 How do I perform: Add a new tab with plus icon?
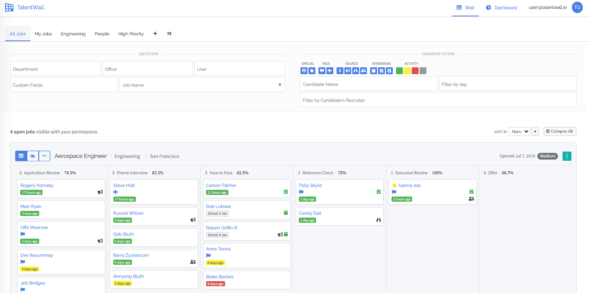(x=155, y=34)
